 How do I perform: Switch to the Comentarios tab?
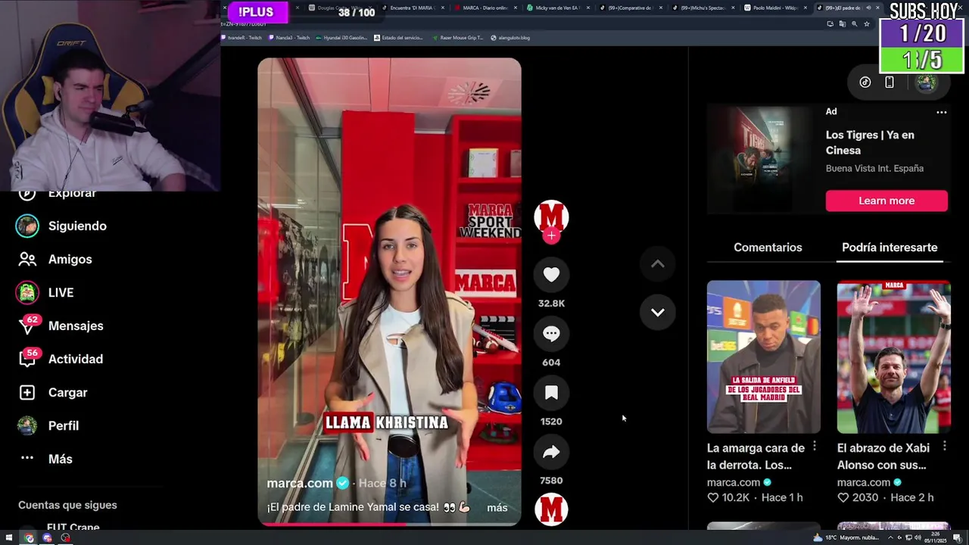coord(768,248)
